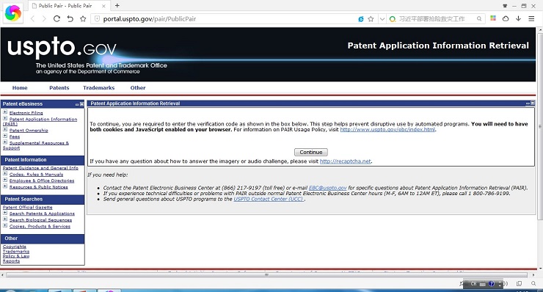Open the recaptcha.net help link

[x=346, y=161]
